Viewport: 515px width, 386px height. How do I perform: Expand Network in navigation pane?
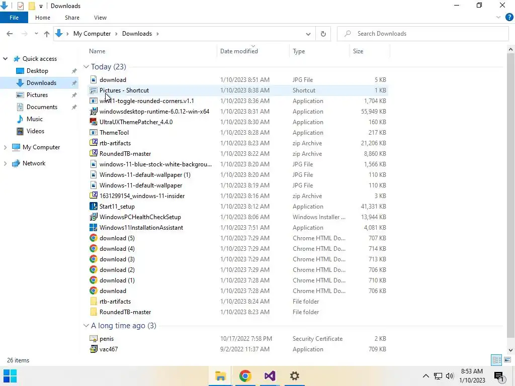[5, 163]
